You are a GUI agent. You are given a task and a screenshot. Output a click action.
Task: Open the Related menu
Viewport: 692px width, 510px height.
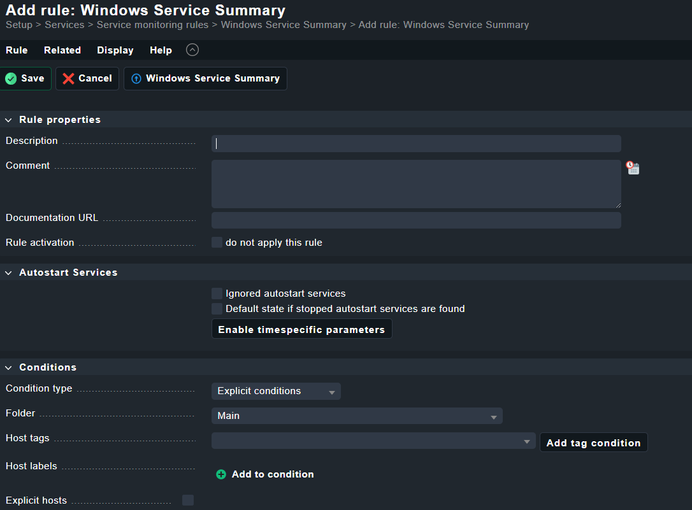tap(62, 50)
